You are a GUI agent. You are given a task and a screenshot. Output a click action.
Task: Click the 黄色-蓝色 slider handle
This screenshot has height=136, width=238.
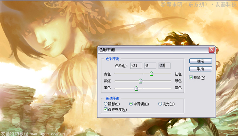[x=136, y=88]
